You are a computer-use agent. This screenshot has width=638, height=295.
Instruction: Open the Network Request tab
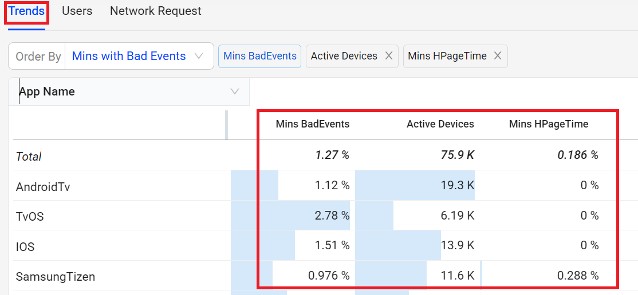[155, 11]
